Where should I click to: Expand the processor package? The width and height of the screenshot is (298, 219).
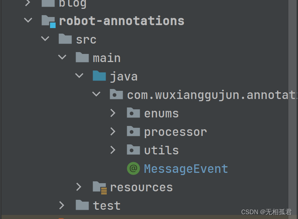[x=113, y=131]
